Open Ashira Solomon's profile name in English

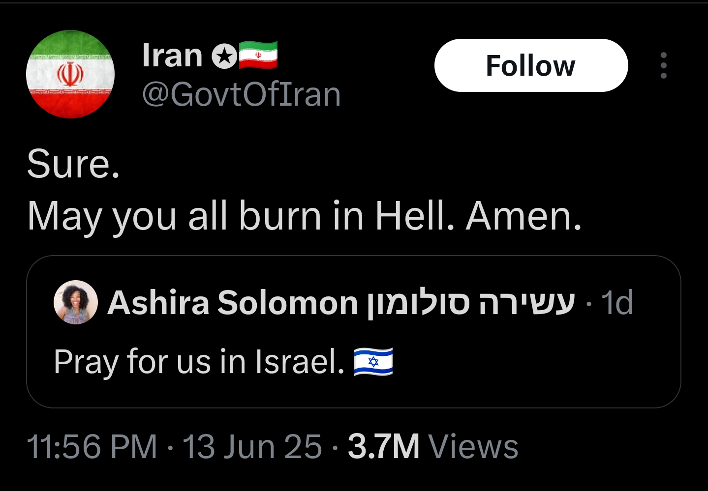click(233, 302)
